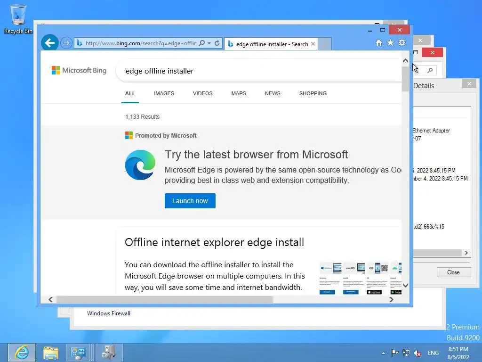Click the 'Promoted by Microsoft' label
482x362 pixels.
point(166,136)
